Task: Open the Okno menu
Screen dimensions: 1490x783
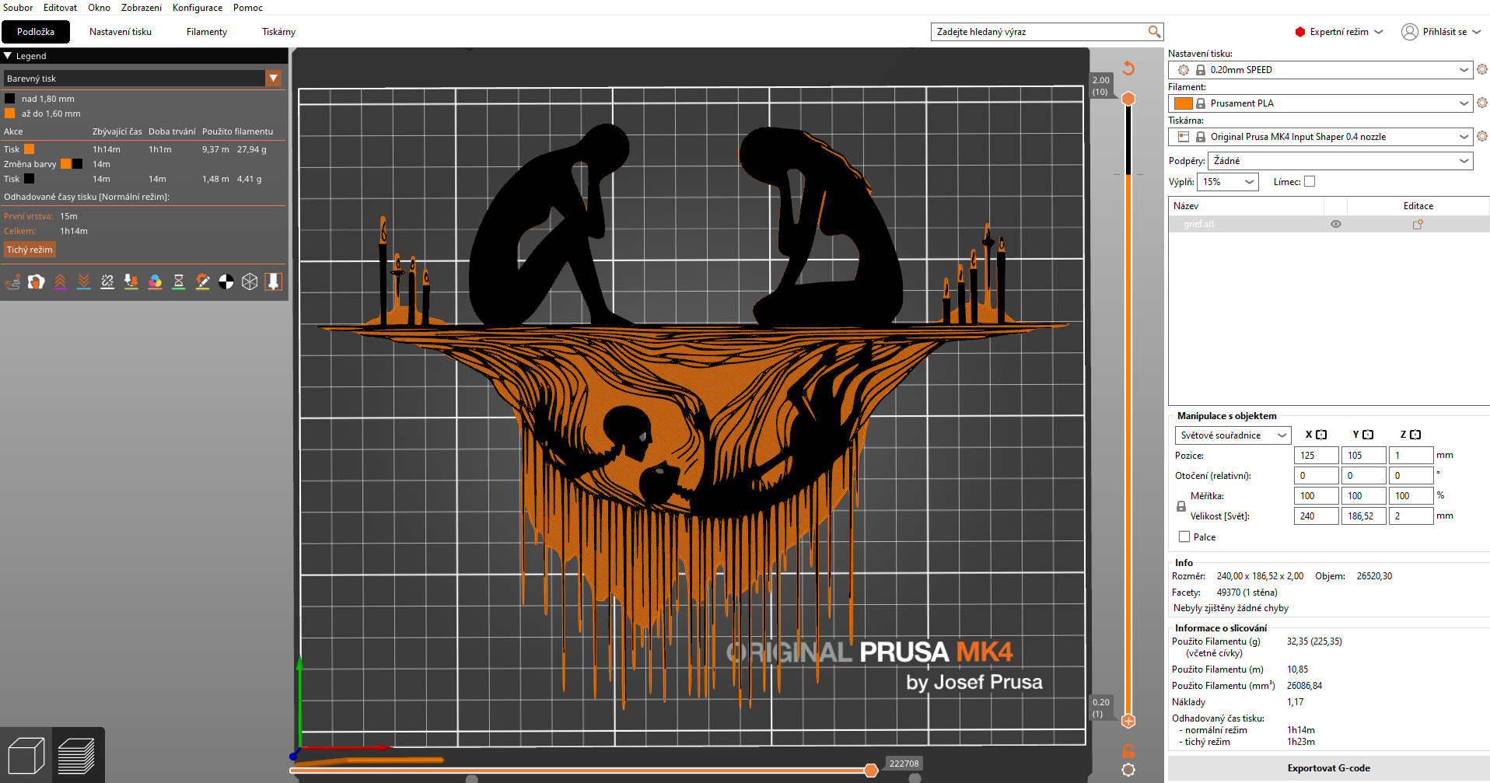Action: [x=99, y=8]
